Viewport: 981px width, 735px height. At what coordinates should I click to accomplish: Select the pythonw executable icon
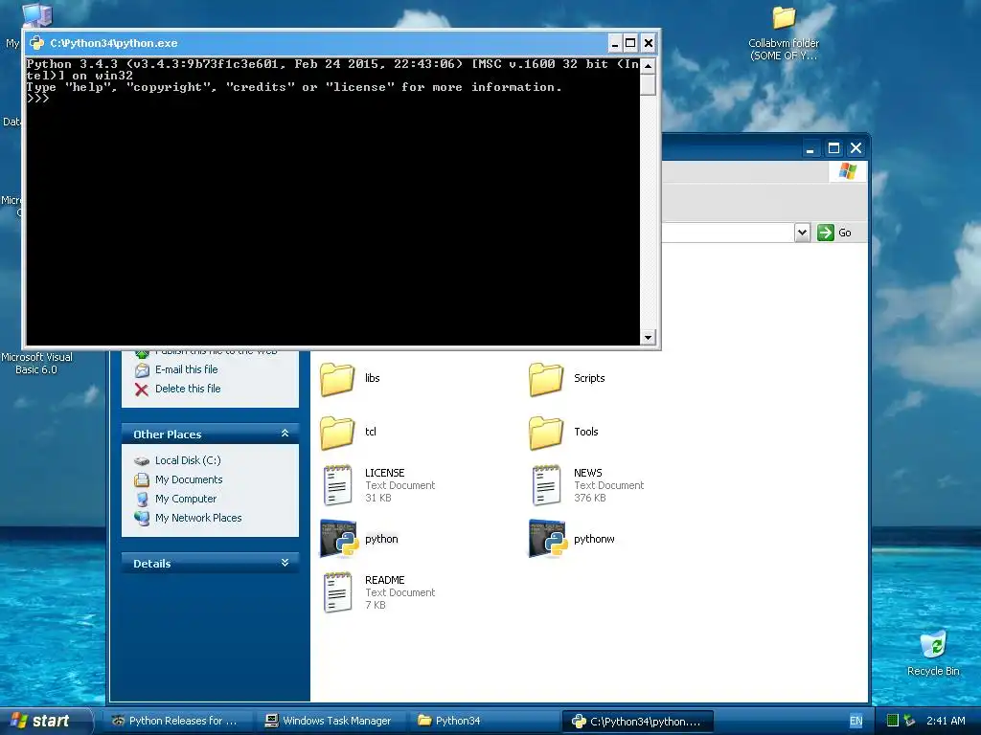click(x=547, y=539)
